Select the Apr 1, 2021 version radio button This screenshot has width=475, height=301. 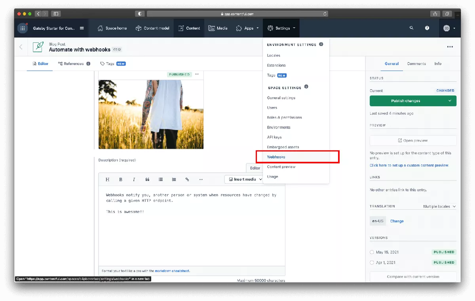372,263
